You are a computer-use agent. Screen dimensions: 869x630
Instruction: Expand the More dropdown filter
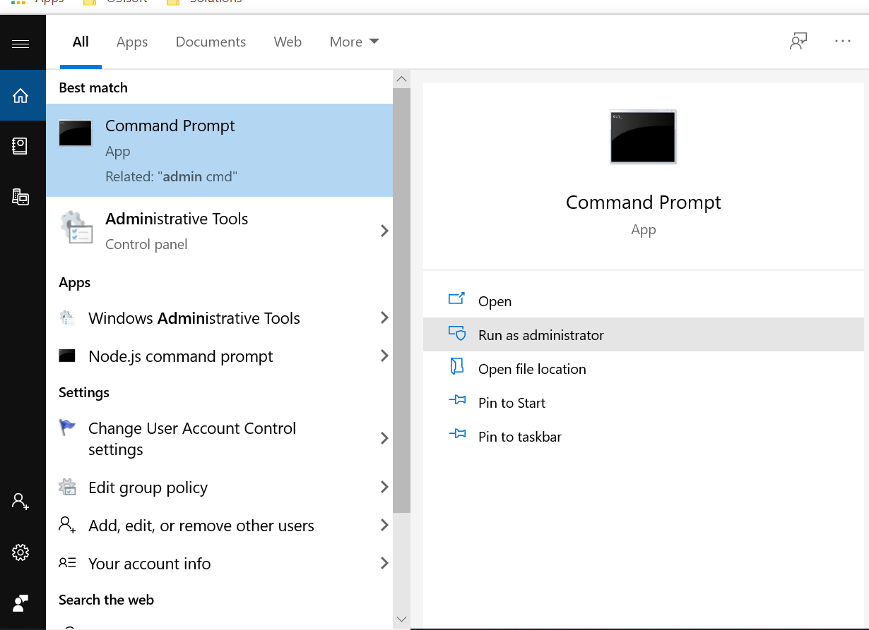point(354,42)
